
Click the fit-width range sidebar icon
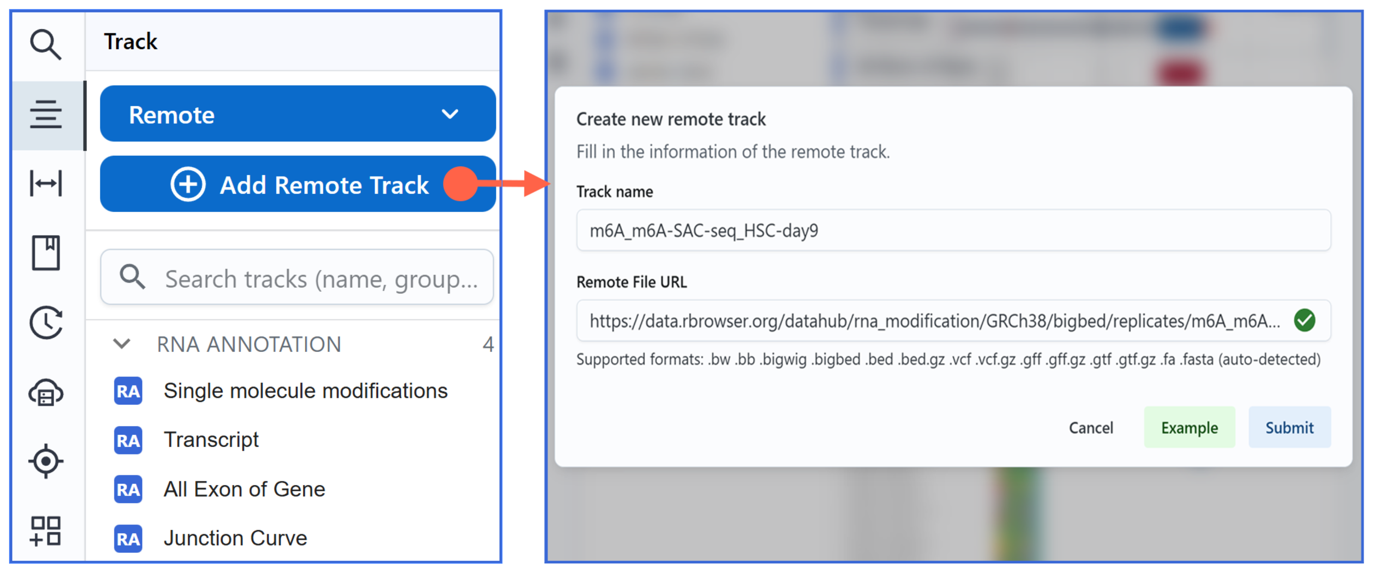(45, 183)
